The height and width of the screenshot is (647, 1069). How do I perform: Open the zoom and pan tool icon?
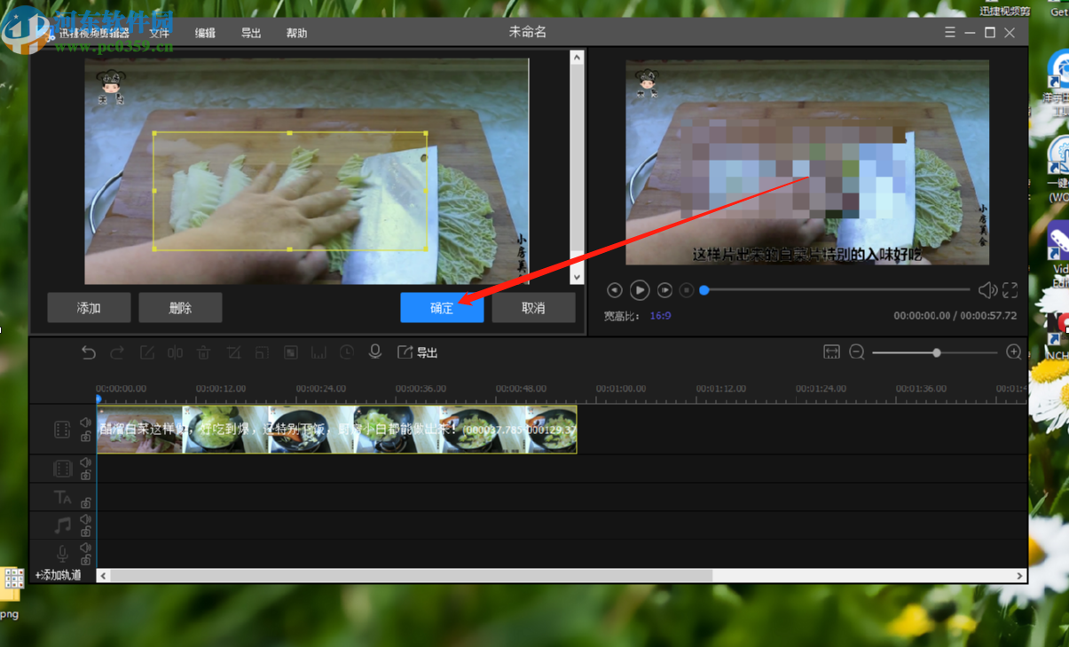(x=262, y=352)
